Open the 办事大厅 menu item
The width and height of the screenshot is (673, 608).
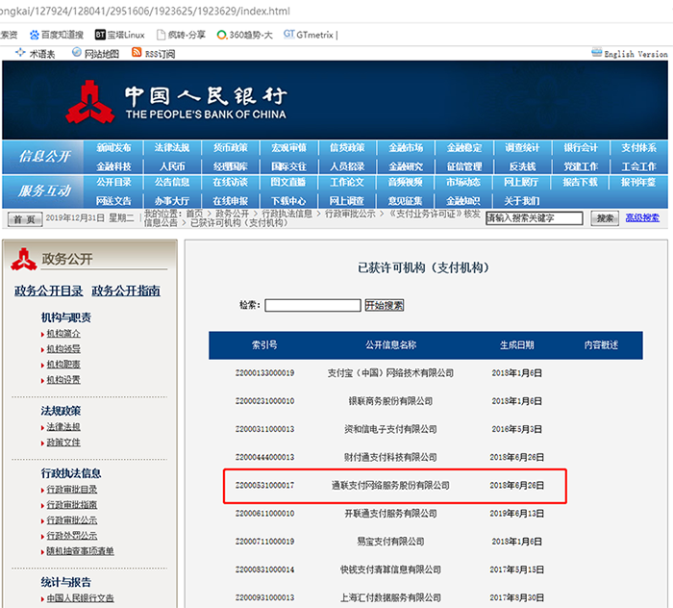[172, 201]
